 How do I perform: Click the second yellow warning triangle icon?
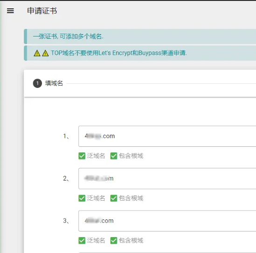click(45, 53)
